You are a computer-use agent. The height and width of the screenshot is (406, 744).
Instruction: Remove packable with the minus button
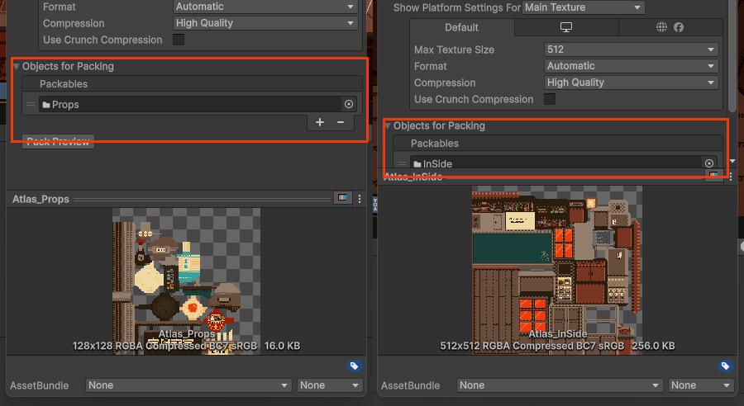point(341,123)
